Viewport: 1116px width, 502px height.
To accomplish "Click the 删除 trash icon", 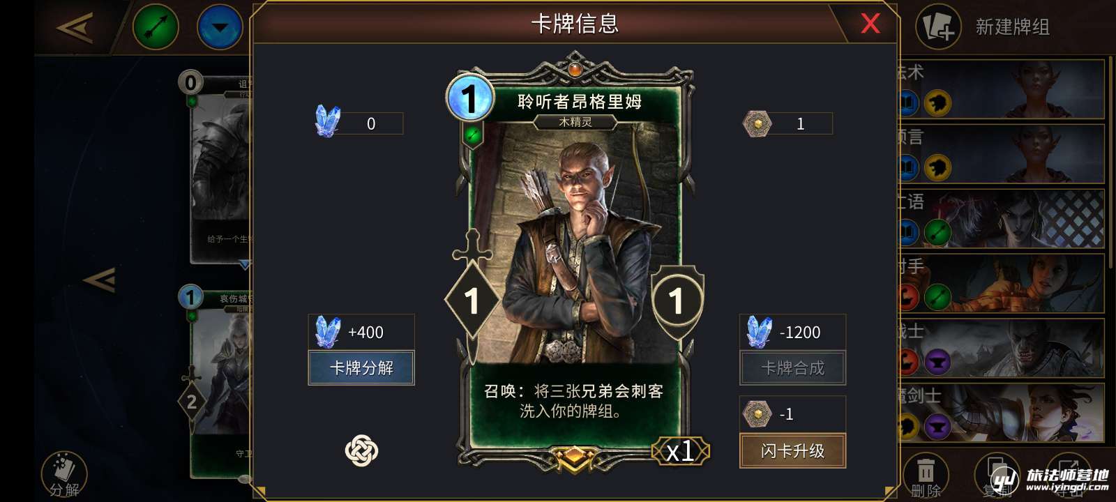I will click(x=926, y=476).
